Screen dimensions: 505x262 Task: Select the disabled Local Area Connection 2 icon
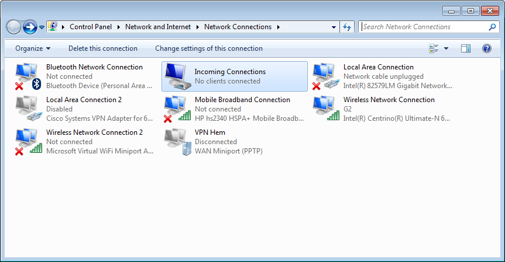click(28, 109)
